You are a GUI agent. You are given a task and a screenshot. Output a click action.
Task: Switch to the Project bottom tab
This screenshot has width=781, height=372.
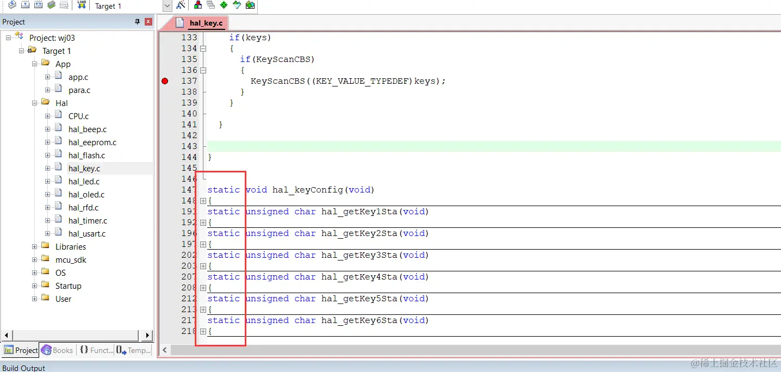[x=20, y=350]
